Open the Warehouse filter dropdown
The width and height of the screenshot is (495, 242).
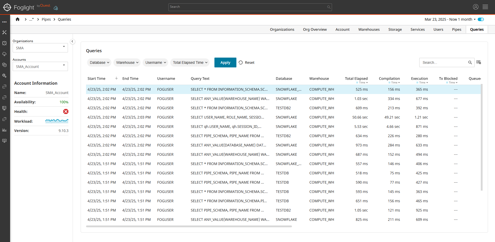point(127,63)
